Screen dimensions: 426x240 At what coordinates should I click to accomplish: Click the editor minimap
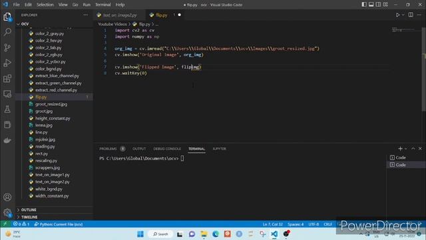(405, 29)
